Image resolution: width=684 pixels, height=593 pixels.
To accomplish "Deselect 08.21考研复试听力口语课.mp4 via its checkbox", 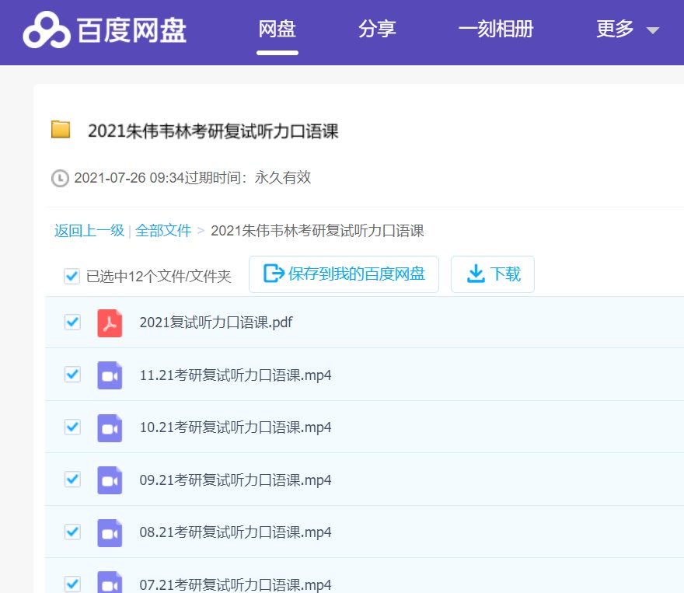I will pyautogui.click(x=72, y=532).
